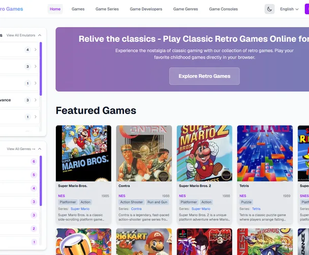The image size is (309, 255).
Task: Select the Run and Gun tag
Action: (157, 202)
